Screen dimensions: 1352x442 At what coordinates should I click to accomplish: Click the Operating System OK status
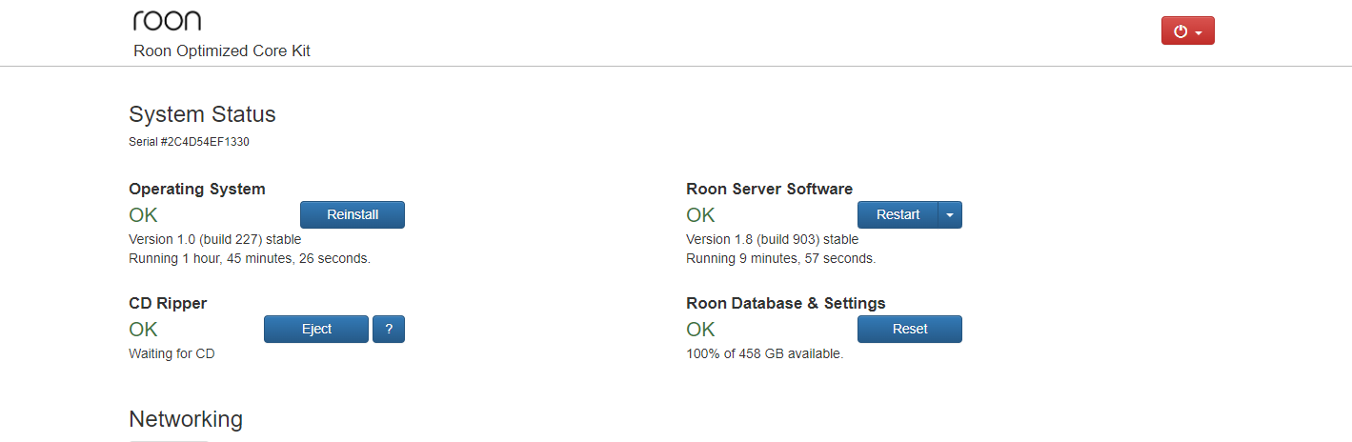point(143,215)
